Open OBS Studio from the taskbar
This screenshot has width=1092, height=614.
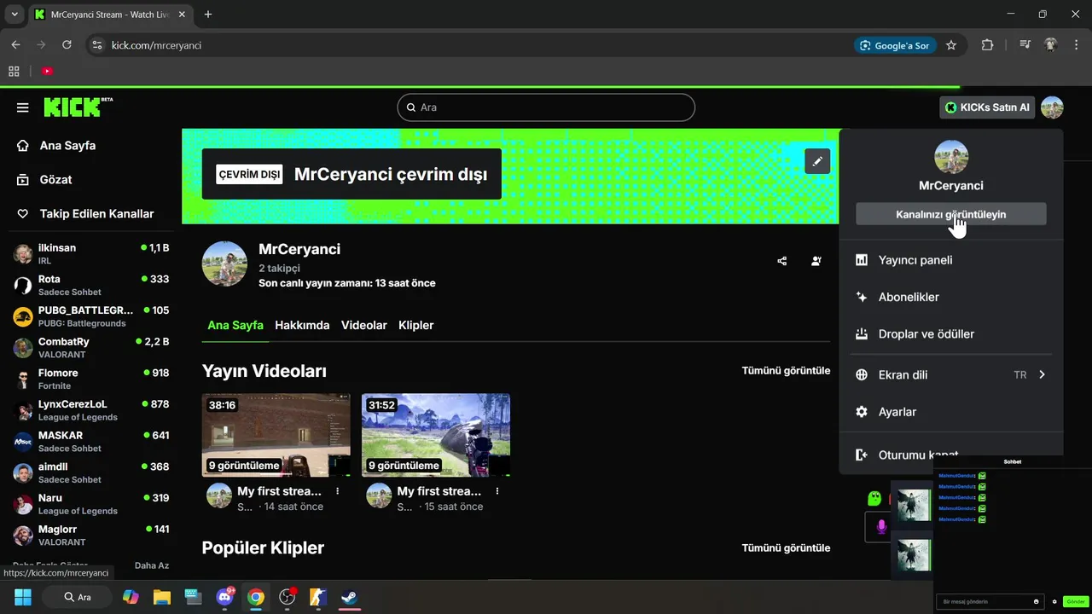click(x=288, y=597)
